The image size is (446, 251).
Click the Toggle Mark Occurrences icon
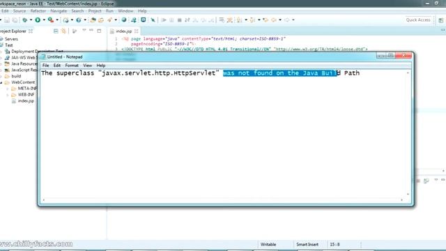pos(230,20)
